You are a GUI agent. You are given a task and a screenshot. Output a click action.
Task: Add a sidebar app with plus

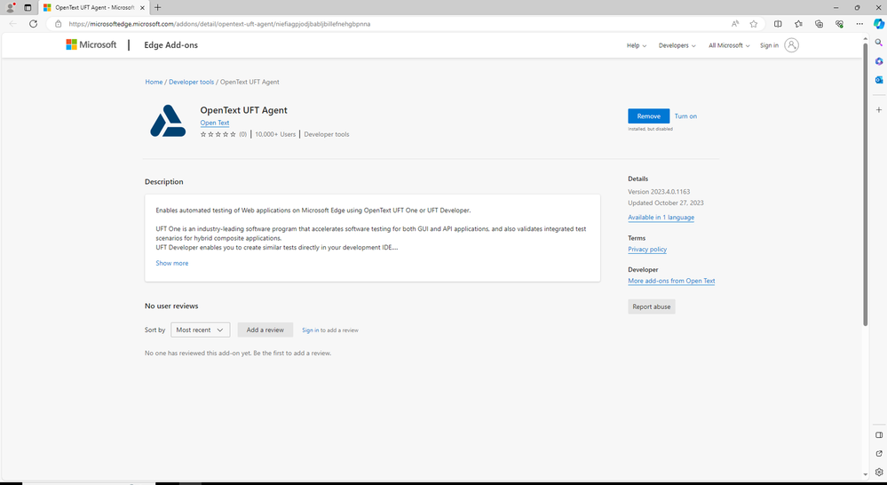(x=878, y=109)
